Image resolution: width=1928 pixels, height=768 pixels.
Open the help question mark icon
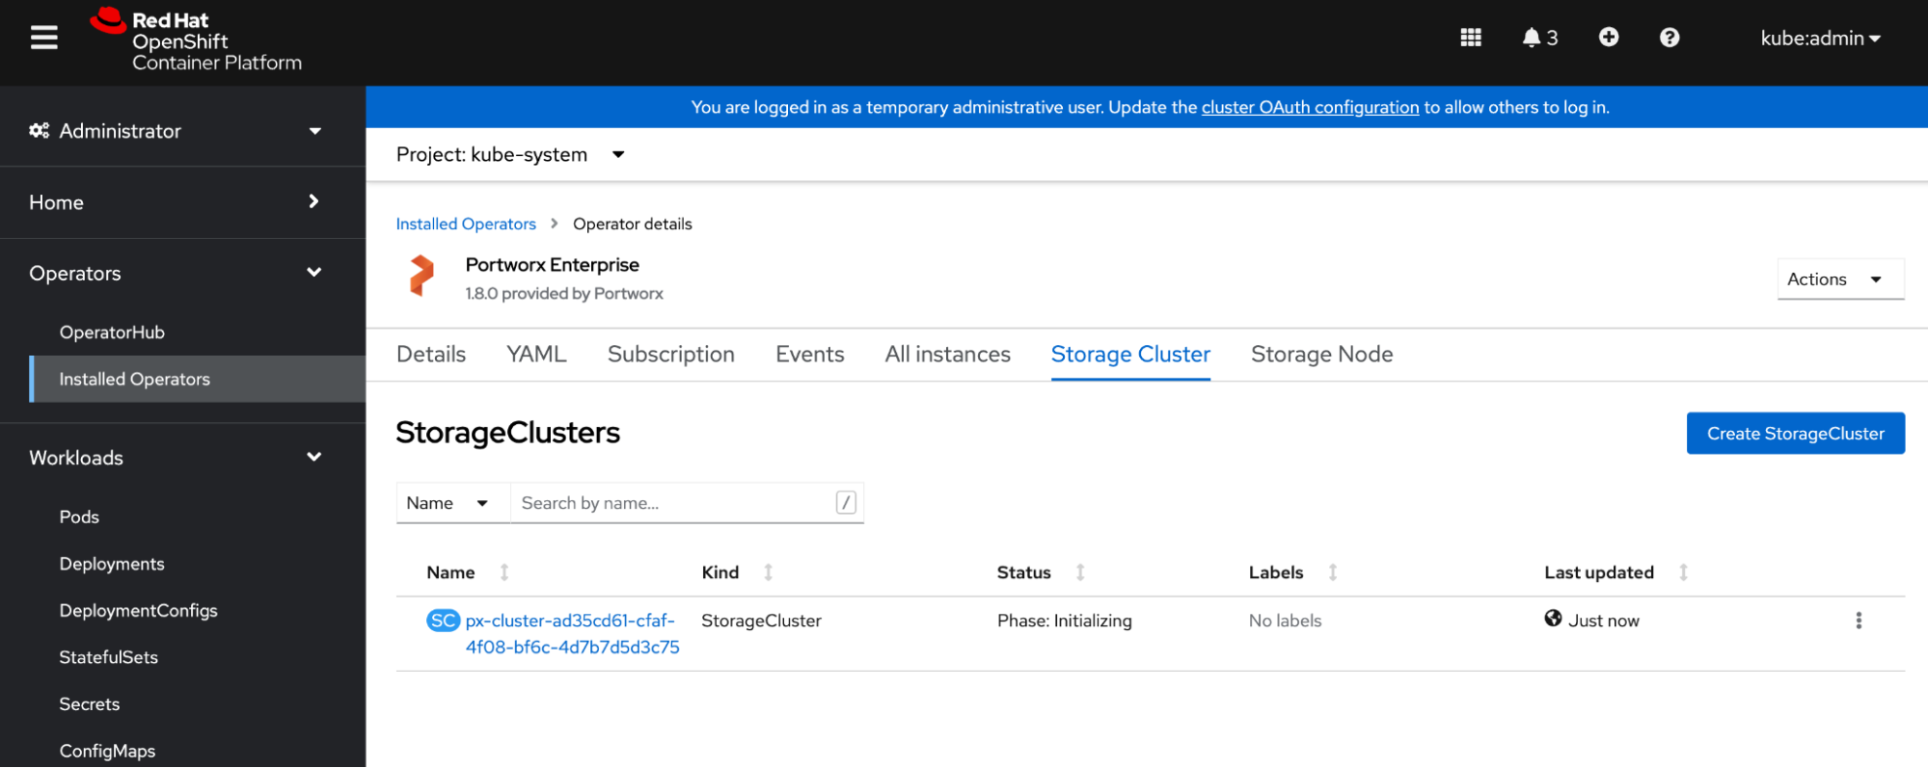pos(1669,38)
